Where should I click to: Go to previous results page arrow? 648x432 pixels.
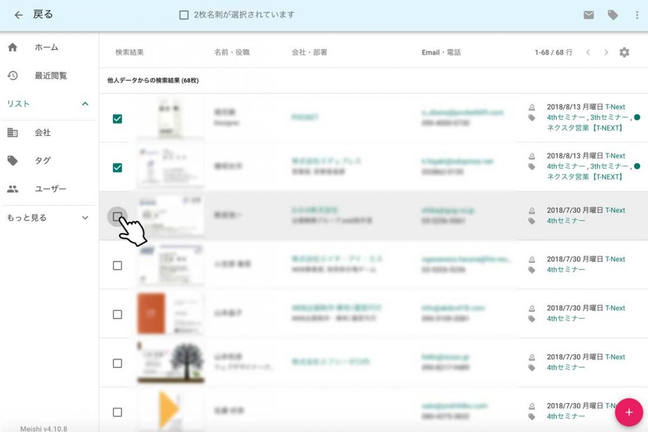588,53
